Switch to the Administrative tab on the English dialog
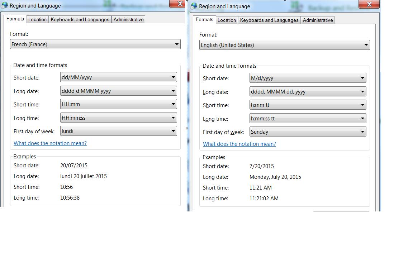This screenshot has height=258, width=413. (x=318, y=20)
